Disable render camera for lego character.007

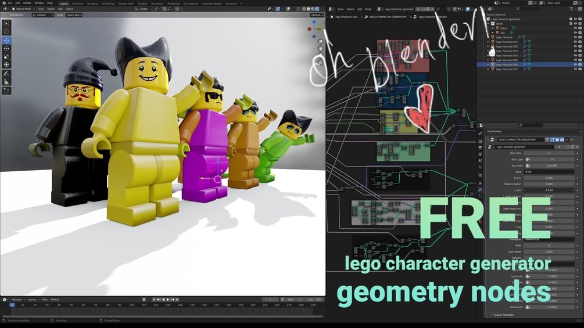[x=580, y=69]
